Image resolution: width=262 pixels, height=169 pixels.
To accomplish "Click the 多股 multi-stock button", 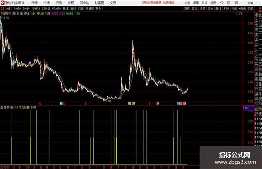I will 202,9.
